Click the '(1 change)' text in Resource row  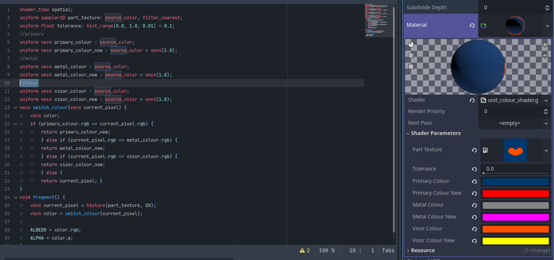point(537,250)
